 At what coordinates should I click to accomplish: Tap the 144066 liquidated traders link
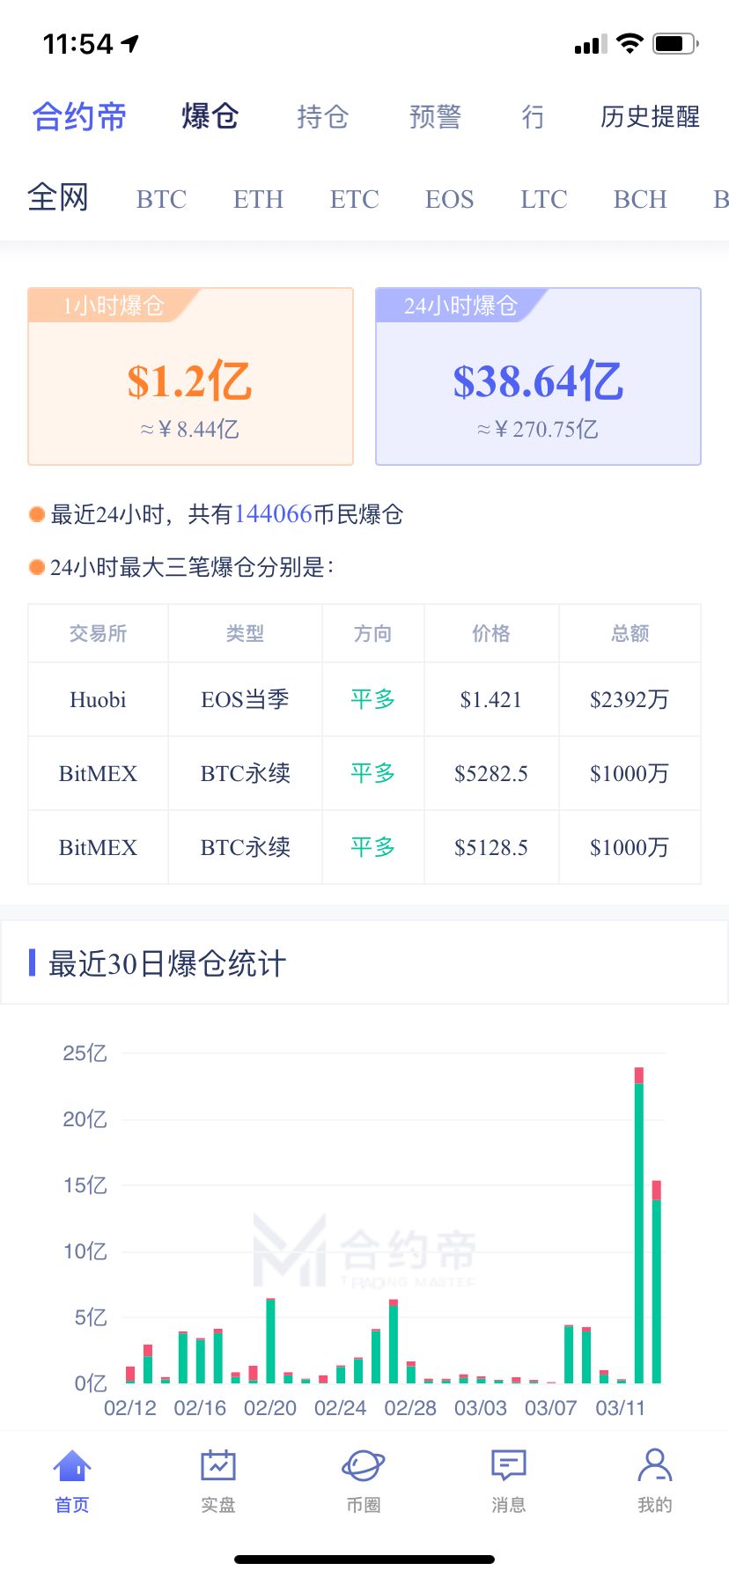coord(273,514)
